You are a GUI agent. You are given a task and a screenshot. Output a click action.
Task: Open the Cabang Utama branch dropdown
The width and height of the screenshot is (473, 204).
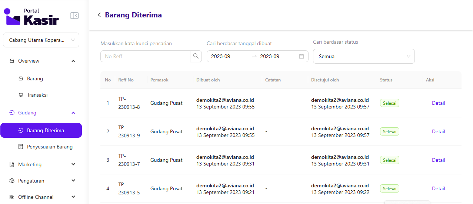click(41, 40)
